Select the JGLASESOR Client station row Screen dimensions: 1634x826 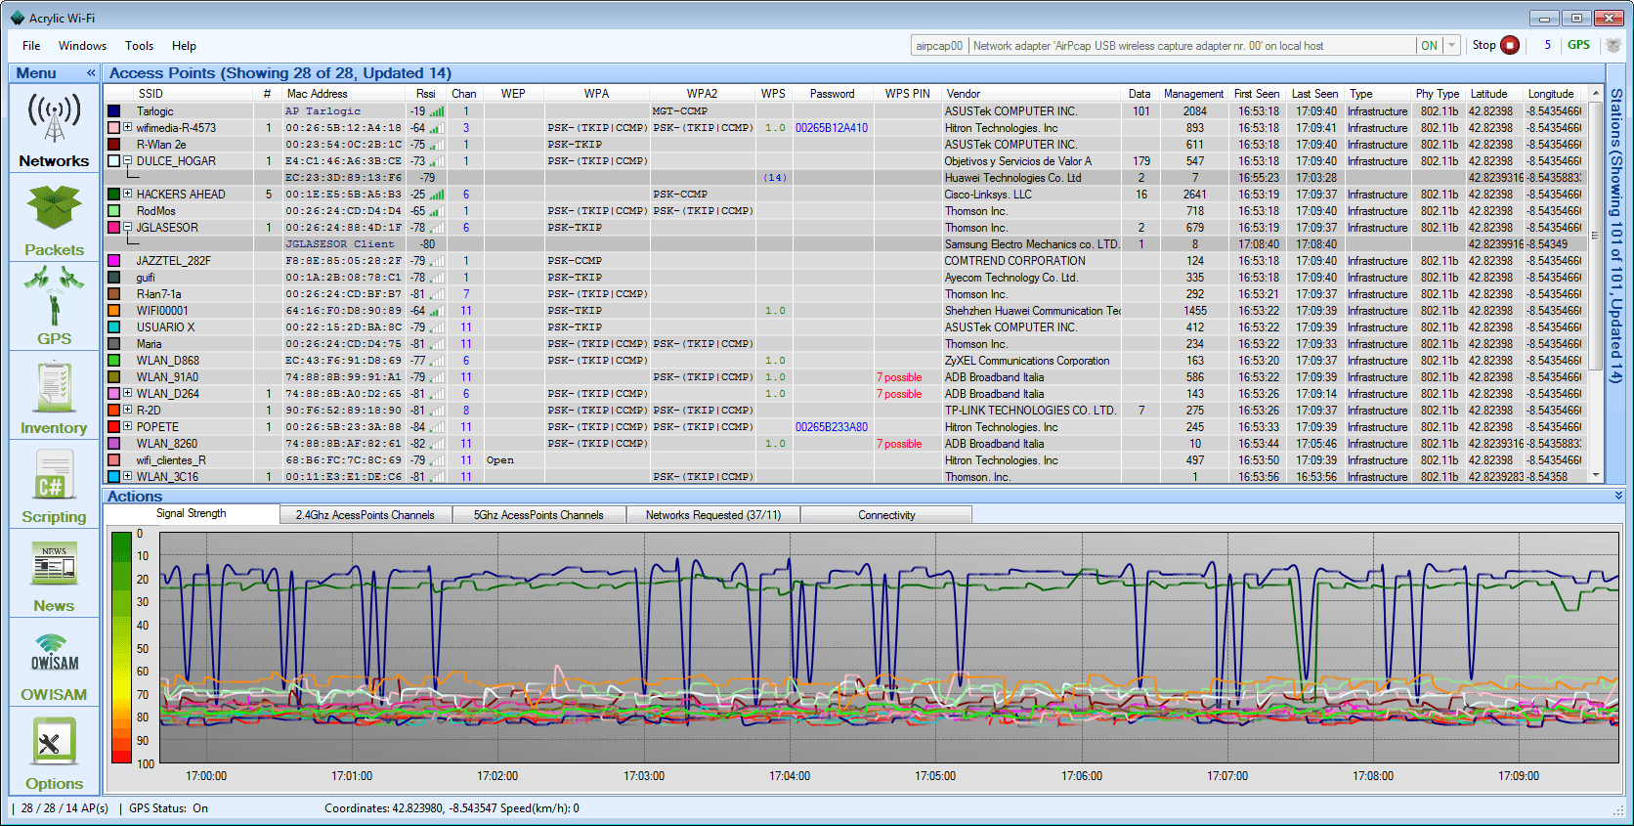coord(844,244)
